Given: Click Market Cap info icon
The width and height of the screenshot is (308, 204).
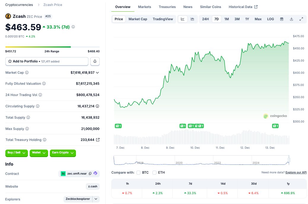Looking at the screenshot, I should [27, 73].
